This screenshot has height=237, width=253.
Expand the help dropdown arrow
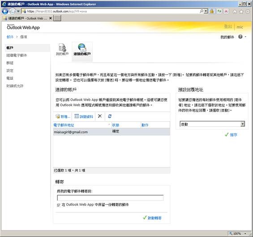tap(245, 37)
